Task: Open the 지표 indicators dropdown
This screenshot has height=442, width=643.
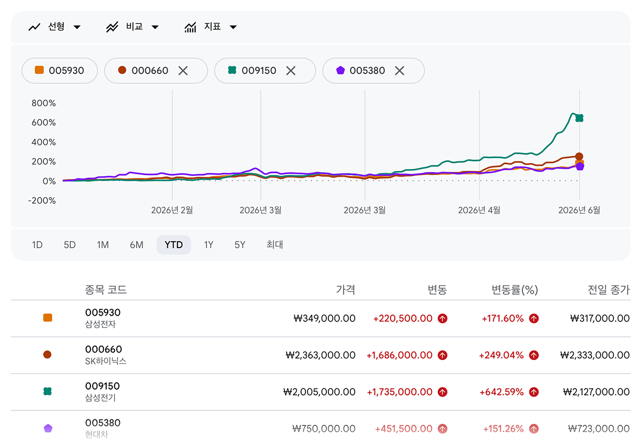Action: click(x=211, y=27)
